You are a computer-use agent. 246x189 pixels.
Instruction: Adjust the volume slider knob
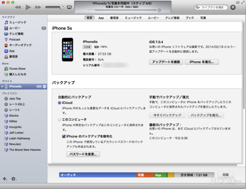(x=61, y=7)
